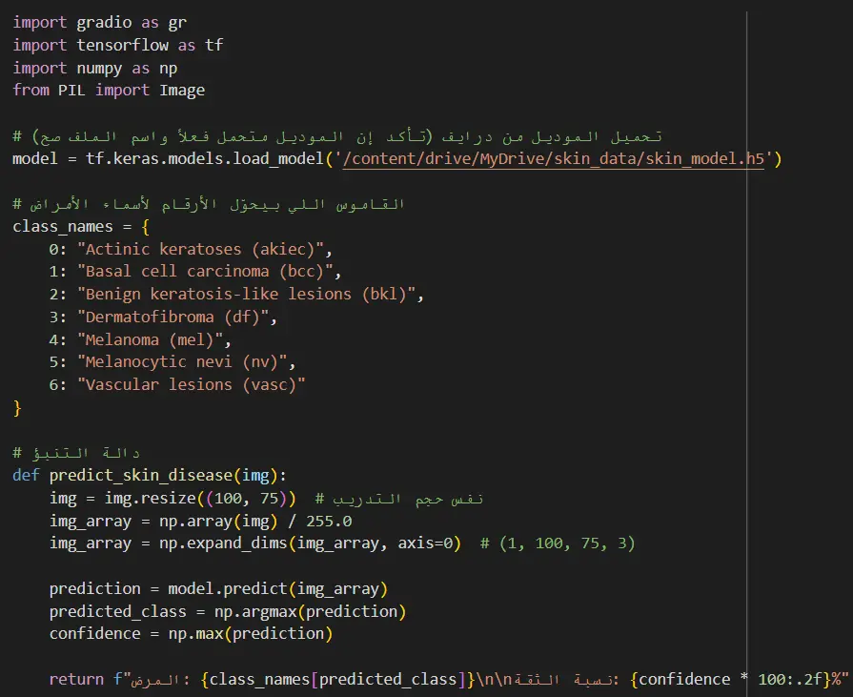Screen dimensions: 853x697
Task: Click the 'return' keyword on the last line
Action: point(76,680)
